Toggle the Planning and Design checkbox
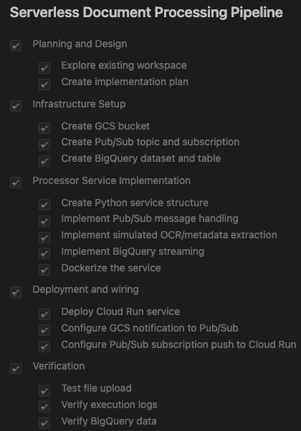The image size is (301, 431). pyautogui.click(x=16, y=46)
